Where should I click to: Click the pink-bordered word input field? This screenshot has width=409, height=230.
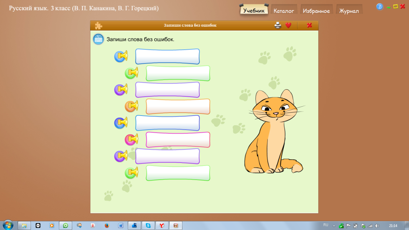[x=178, y=140]
